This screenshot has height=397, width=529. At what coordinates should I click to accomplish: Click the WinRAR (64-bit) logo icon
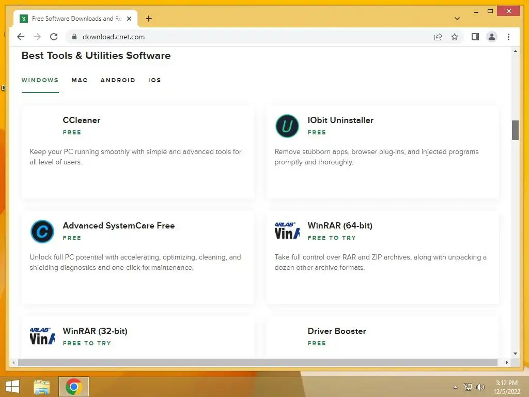287,231
